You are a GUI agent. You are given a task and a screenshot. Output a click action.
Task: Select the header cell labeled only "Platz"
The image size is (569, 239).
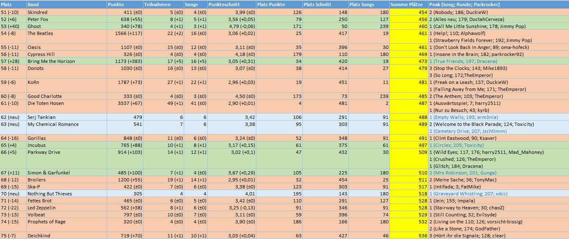pyautogui.click(x=13, y=5)
